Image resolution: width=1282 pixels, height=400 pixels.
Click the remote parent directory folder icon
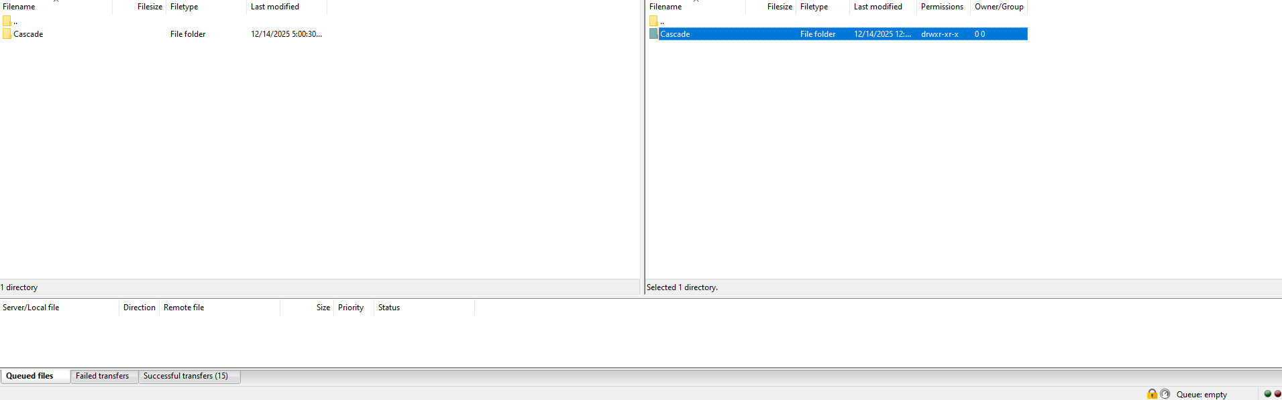click(x=653, y=21)
